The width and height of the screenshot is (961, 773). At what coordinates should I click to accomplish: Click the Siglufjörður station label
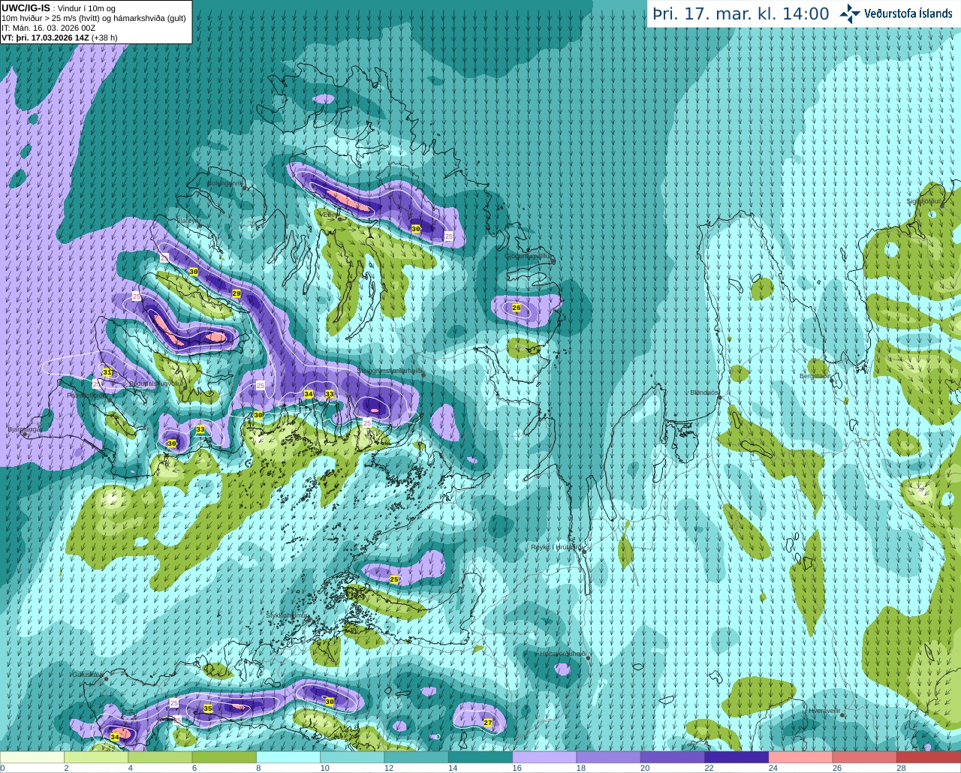pyautogui.click(x=924, y=201)
